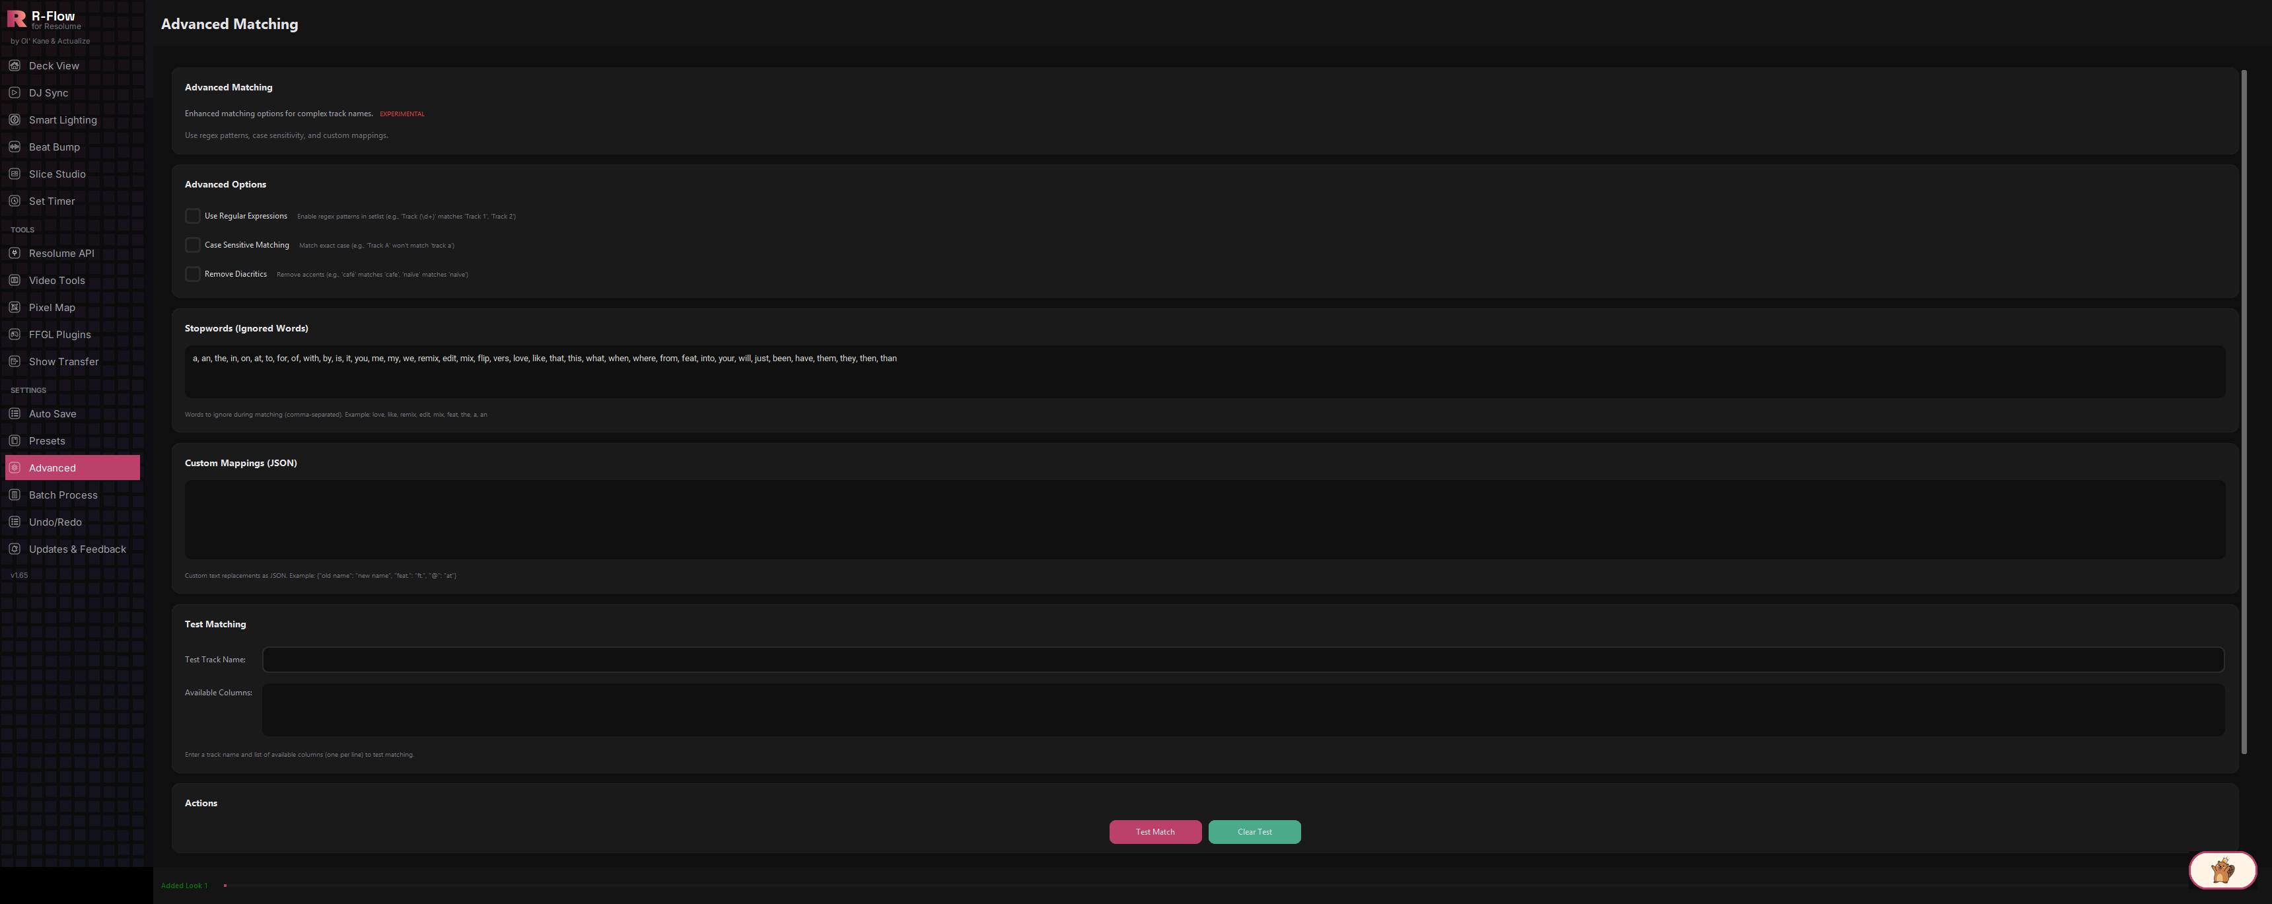This screenshot has width=2272, height=904.
Task: Click the Resolume API icon
Action: [x=14, y=253]
